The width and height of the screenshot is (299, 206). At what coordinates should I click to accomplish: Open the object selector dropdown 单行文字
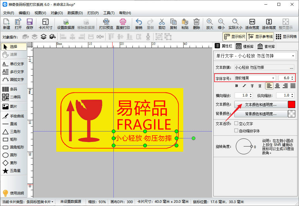pyautogui.click(x=255, y=56)
